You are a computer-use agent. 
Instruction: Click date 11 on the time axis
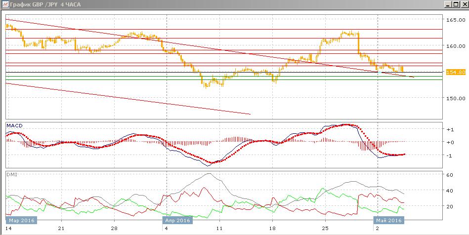[x=219, y=229]
